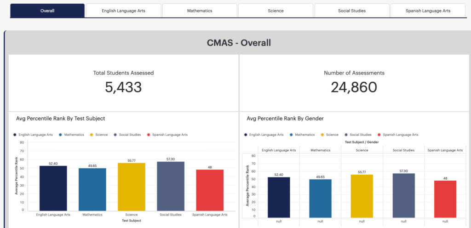Go to the Spanish Language Arts tab

click(x=428, y=11)
